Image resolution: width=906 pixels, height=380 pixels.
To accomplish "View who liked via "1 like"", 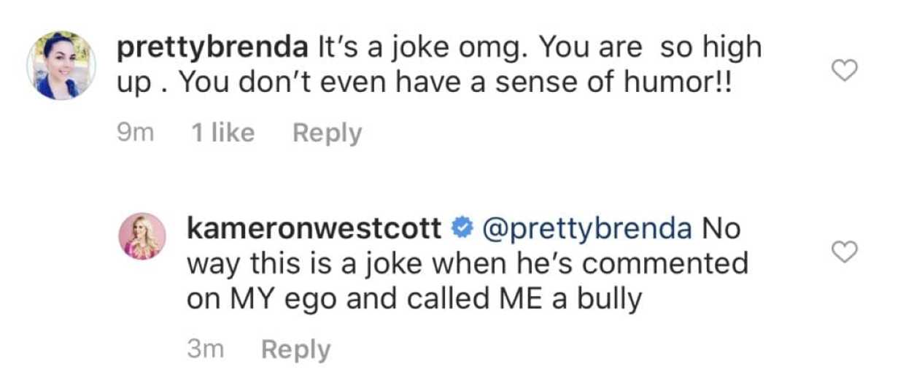I will point(222,133).
